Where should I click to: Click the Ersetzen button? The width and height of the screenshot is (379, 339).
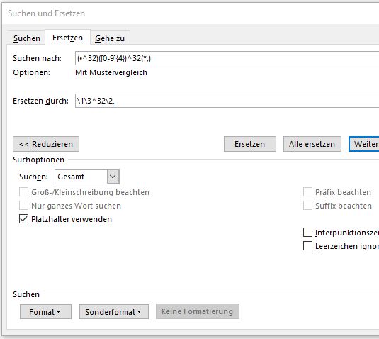click(x=250, y=144)
